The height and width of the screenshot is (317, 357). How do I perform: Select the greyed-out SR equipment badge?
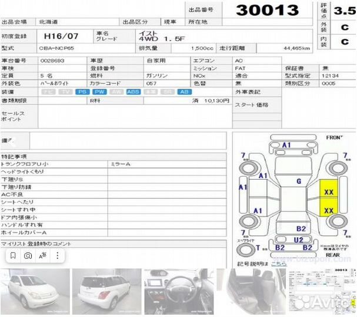click(x=168, y=92)
